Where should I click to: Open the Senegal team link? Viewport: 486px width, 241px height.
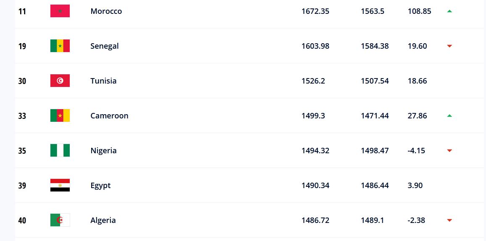click(x=105, y=46)
